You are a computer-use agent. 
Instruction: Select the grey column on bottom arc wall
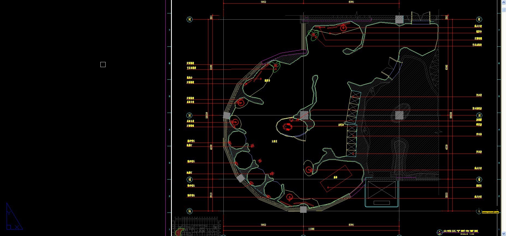click(x=303, y=210)
